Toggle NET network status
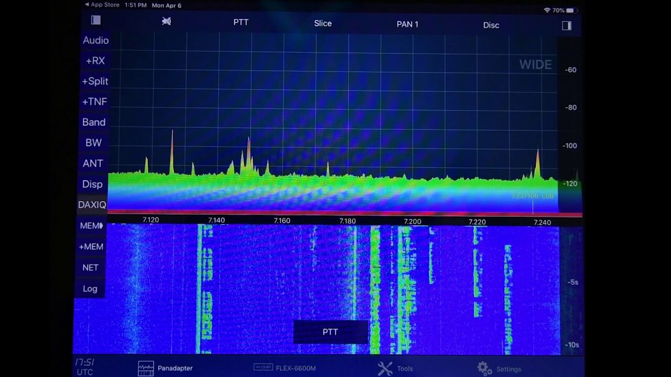The image size is (671, 377). 90,268
